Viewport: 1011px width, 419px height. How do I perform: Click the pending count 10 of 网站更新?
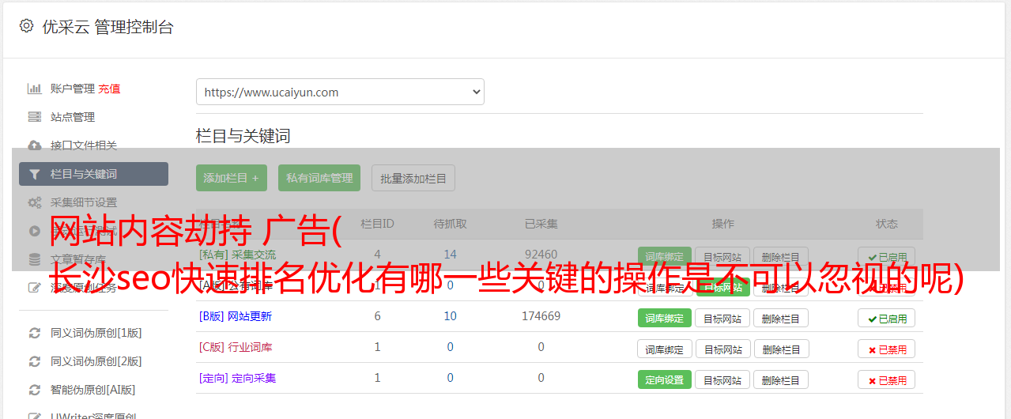click(x=450, y=316)
